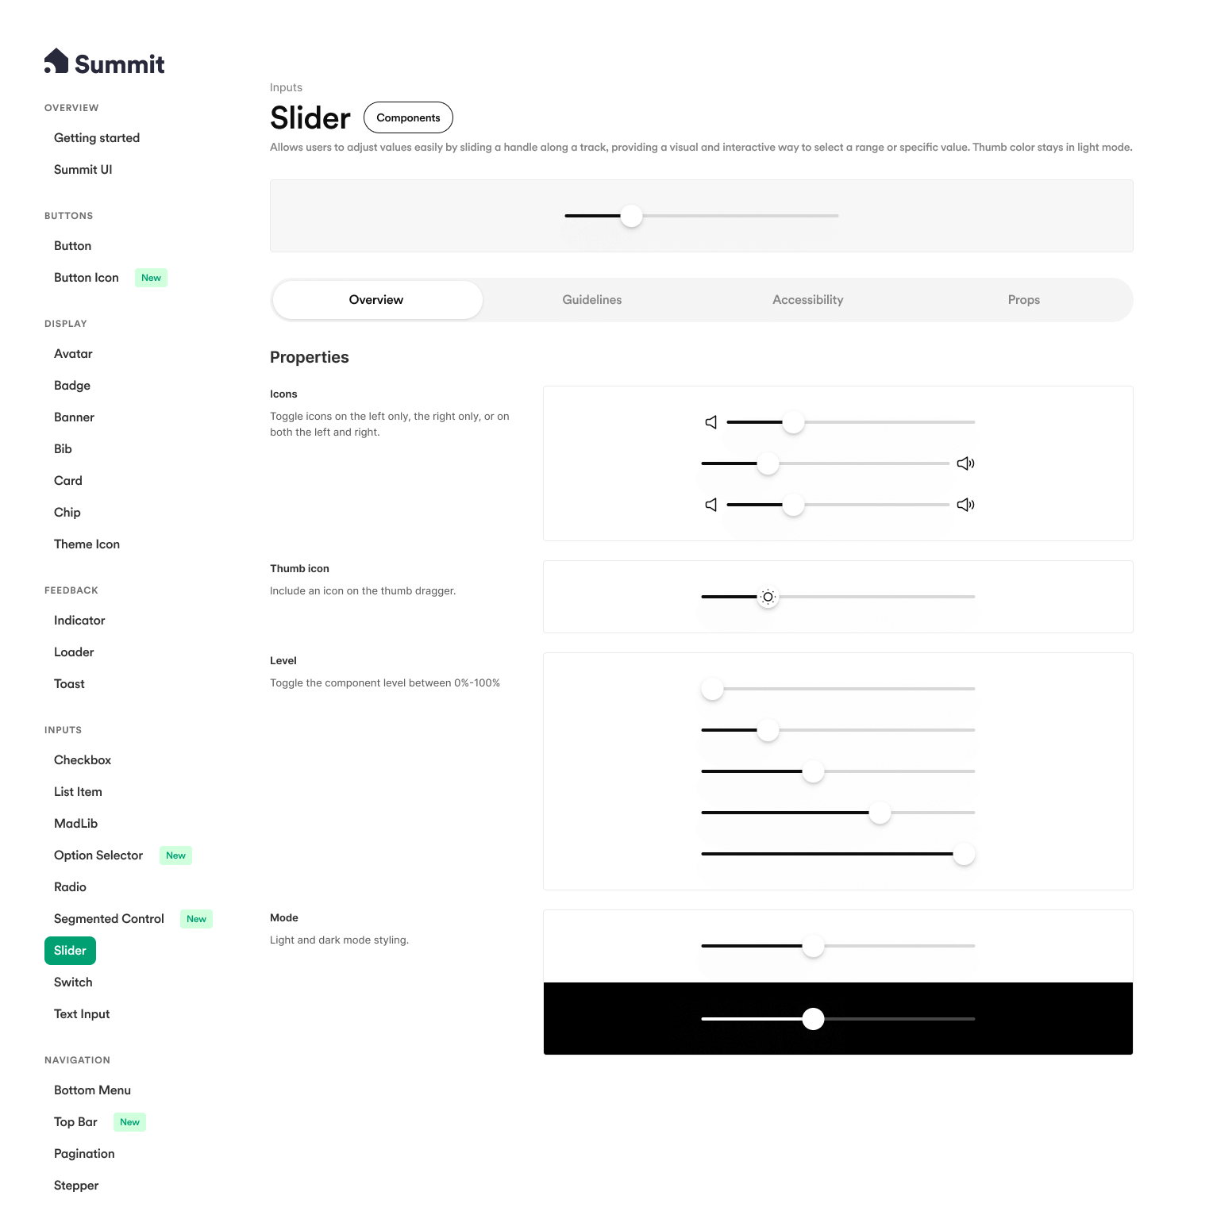Click the New badge beside Button Icon
This screenshot has width=1213, height=1211.
(x=151, y=278)
